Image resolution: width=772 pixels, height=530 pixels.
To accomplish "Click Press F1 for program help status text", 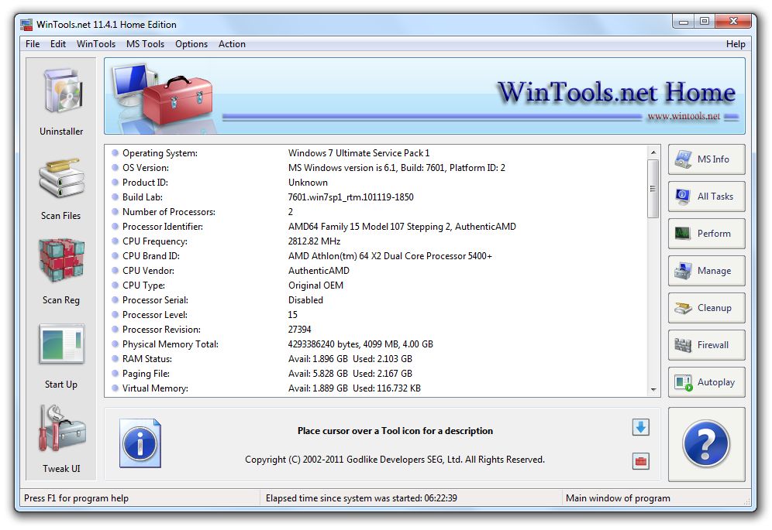I will (x=76, y=498).
